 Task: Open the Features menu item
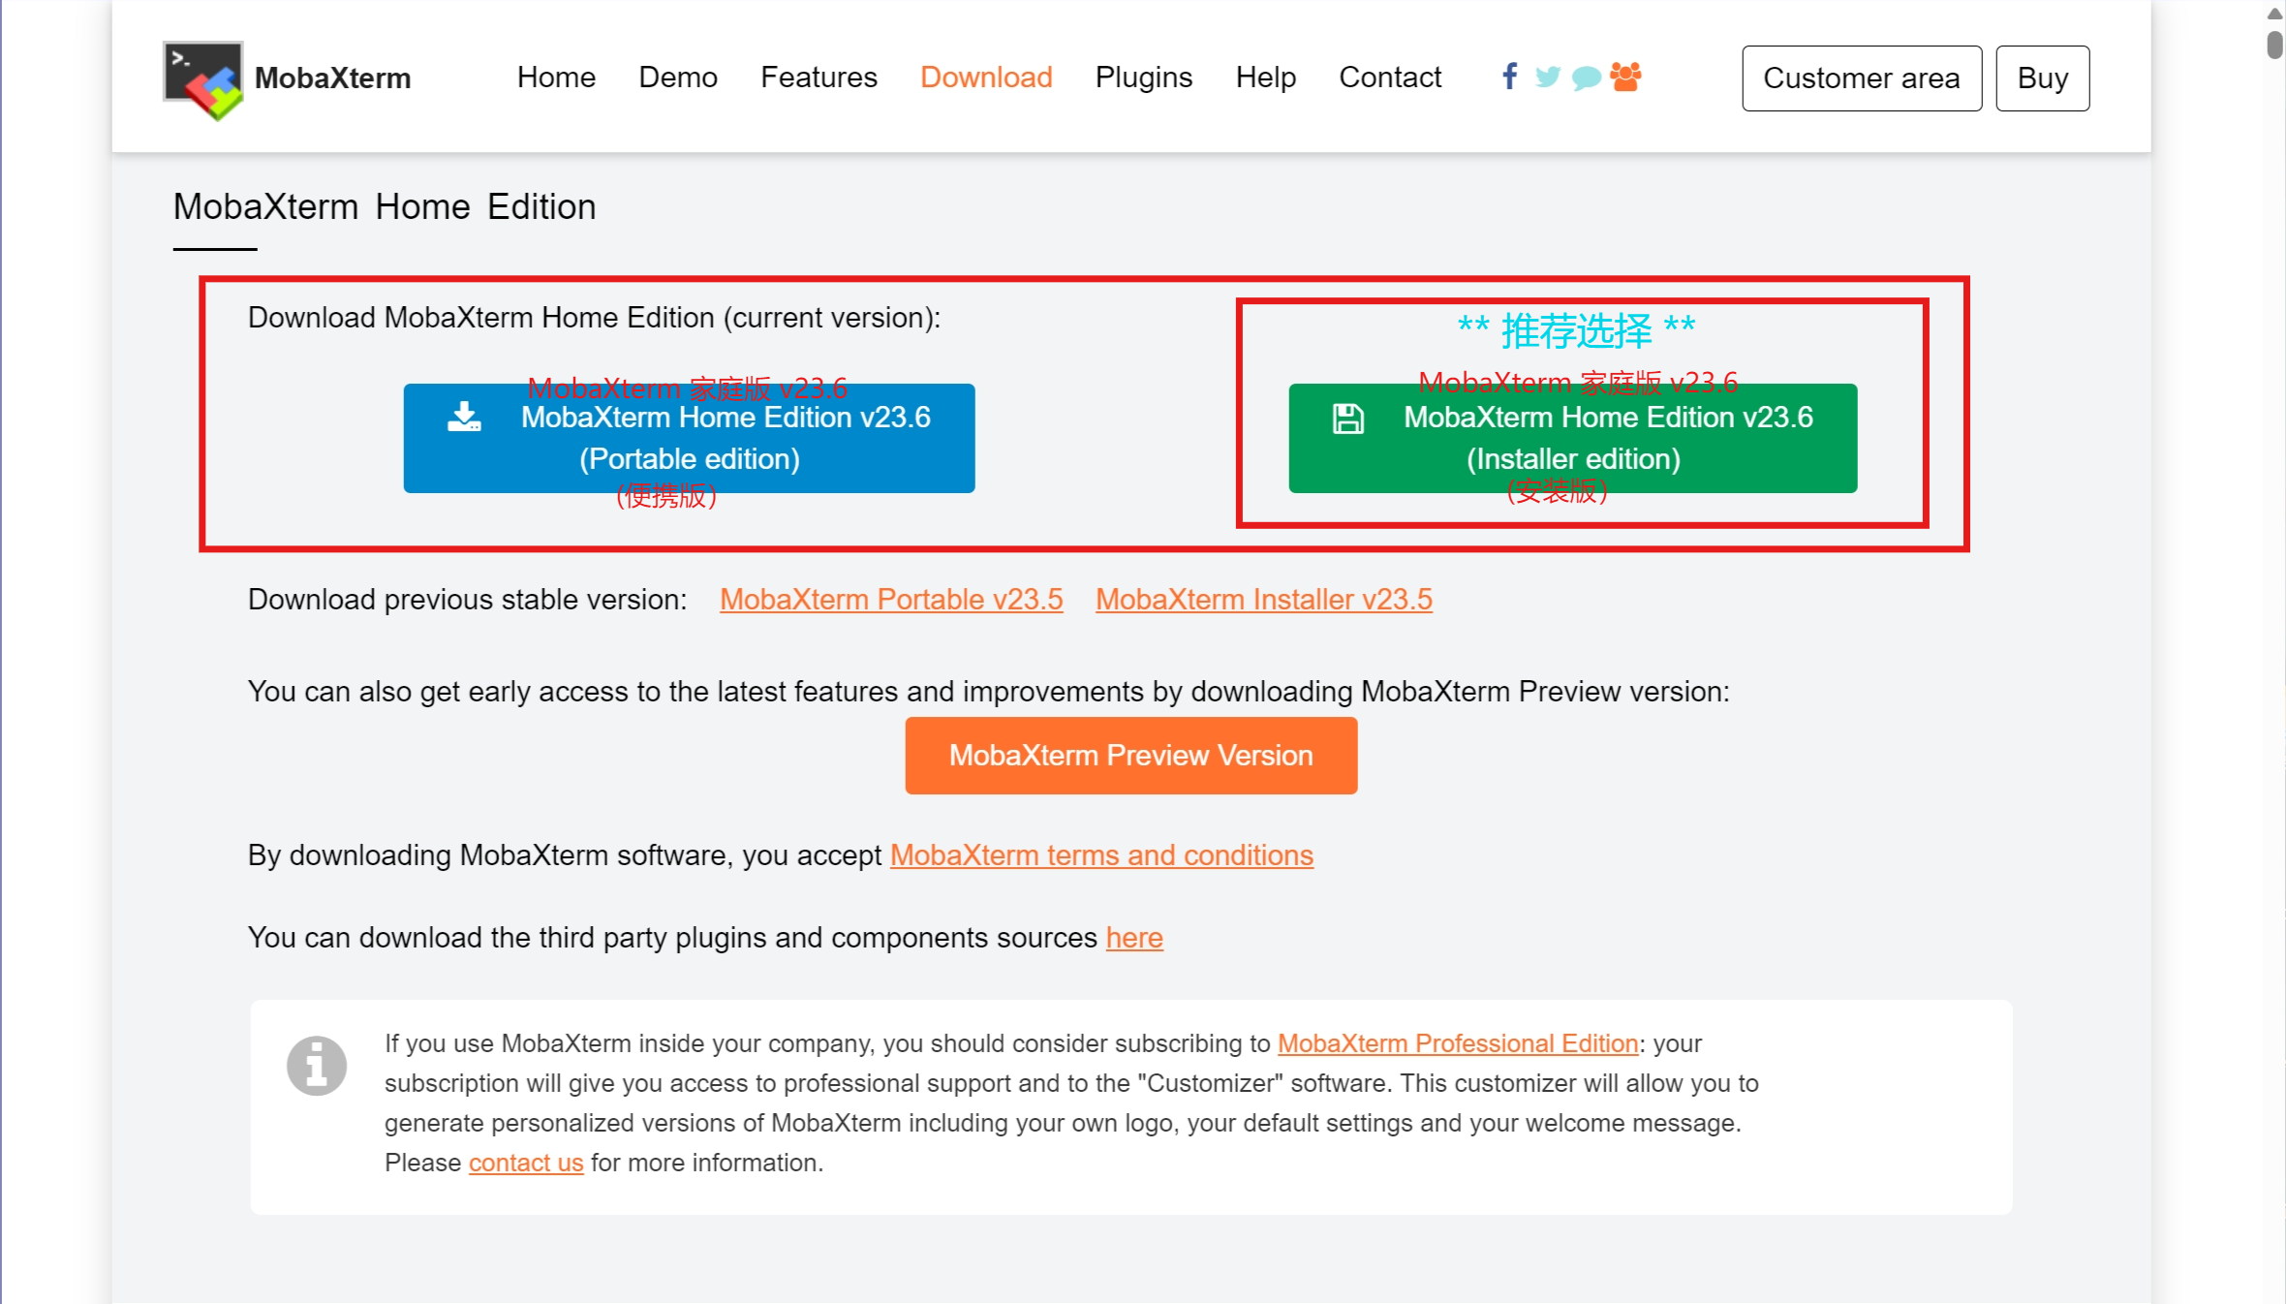click(x=819, y=78)
